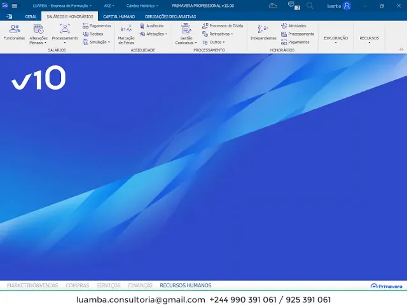Open Obrigações Declarativas tab
Screen dimensions: 407x305
pyautogui.click(x=170, y=17)
